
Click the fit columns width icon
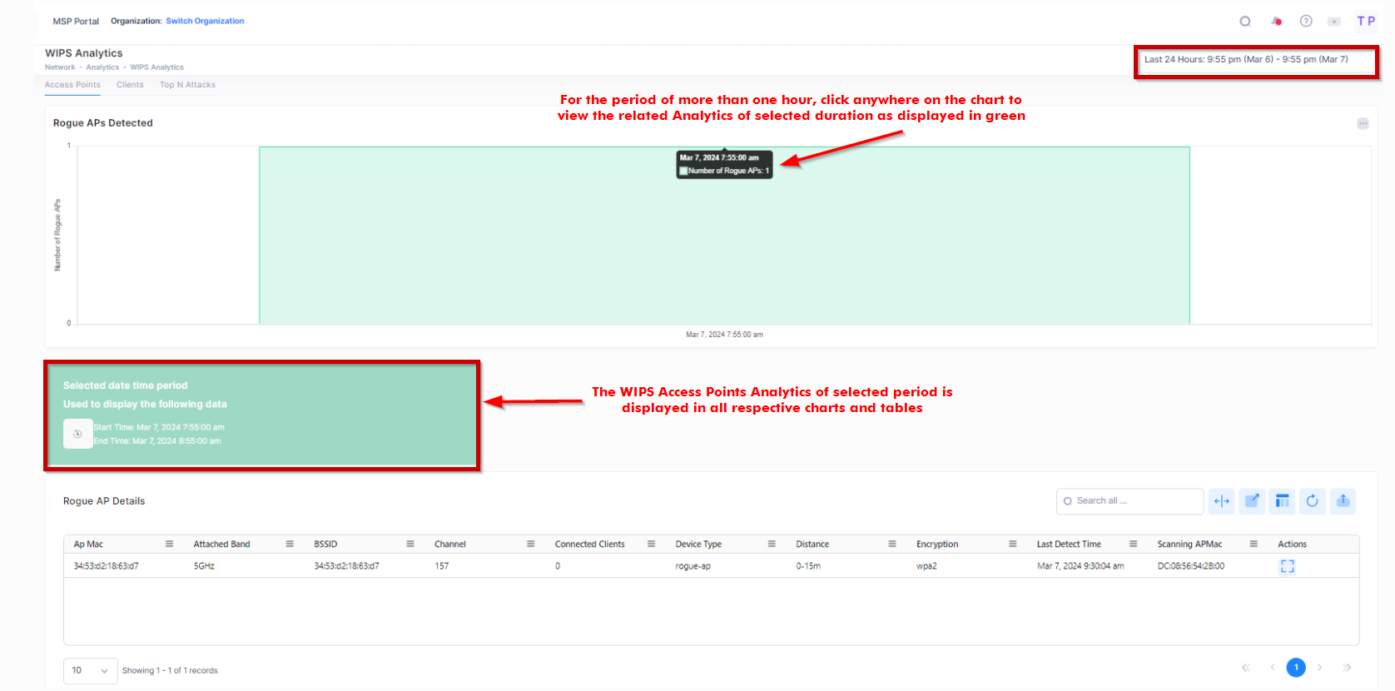click(x=1221, y=501)
